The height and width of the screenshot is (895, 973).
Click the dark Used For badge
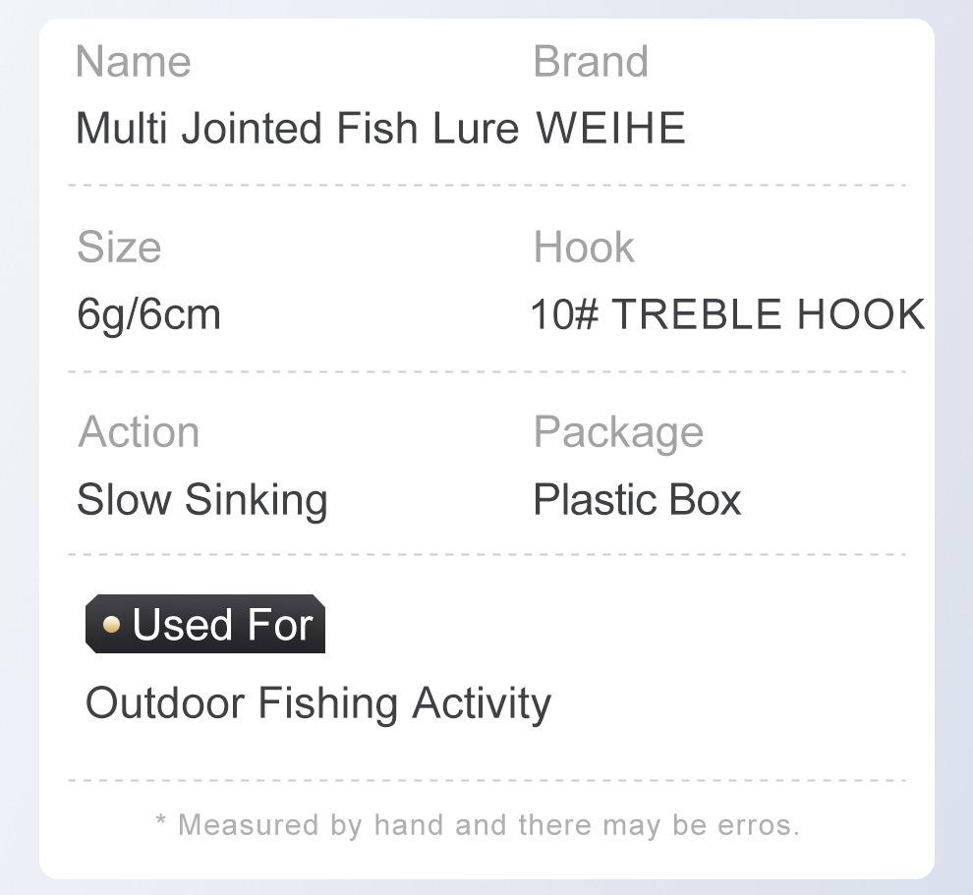[206, 625]
